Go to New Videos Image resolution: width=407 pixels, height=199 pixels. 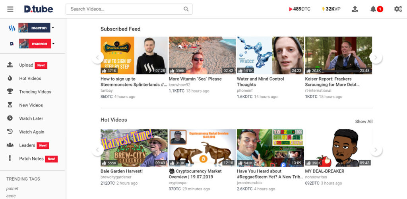point(31,105)
